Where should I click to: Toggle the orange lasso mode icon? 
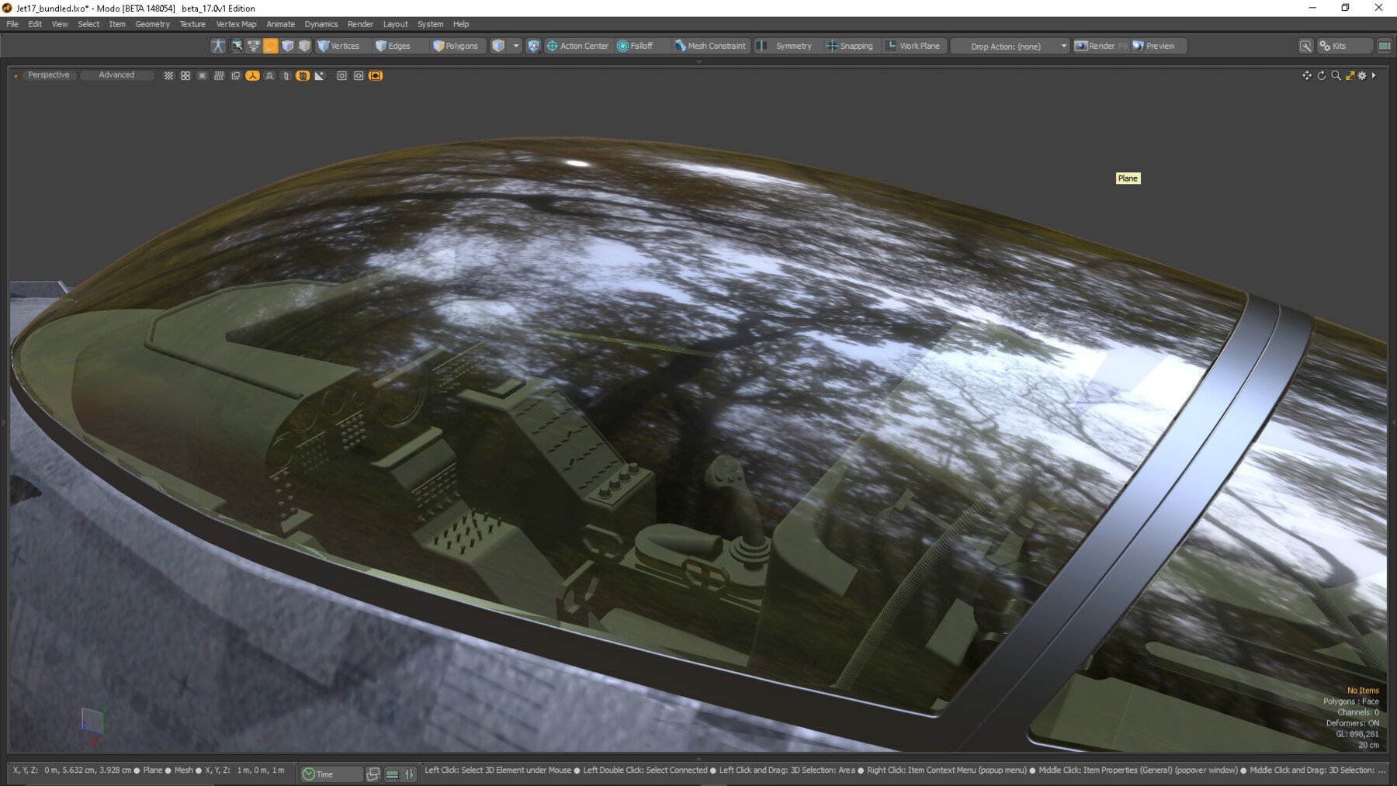[x=270, y=46]
